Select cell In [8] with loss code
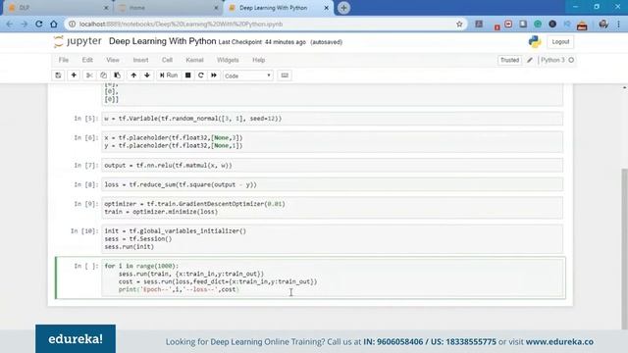Viewport: 628px width, 353px height. [x=332, y=184]
